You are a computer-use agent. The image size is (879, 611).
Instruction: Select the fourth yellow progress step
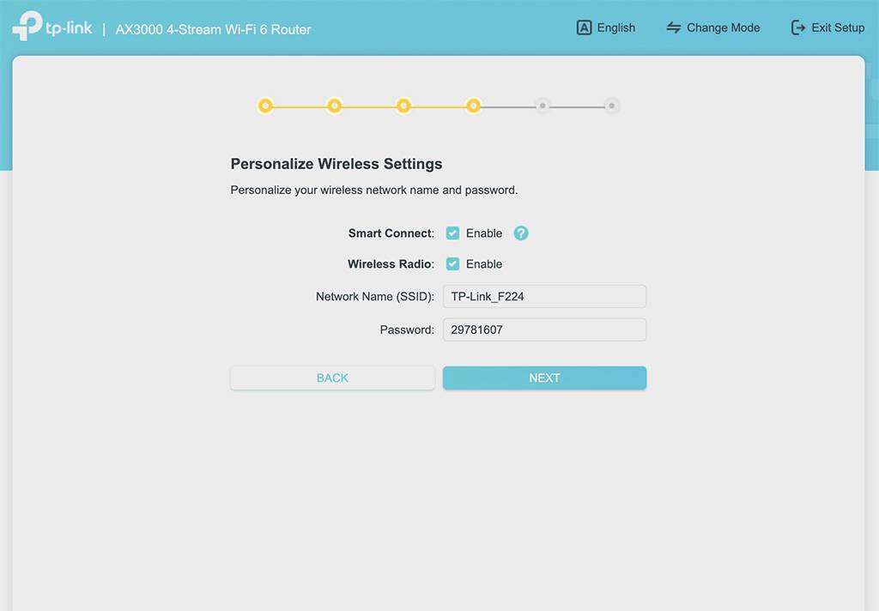coord(473,106)
